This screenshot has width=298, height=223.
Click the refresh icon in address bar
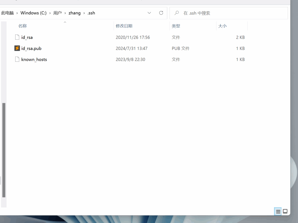[161, 13]
